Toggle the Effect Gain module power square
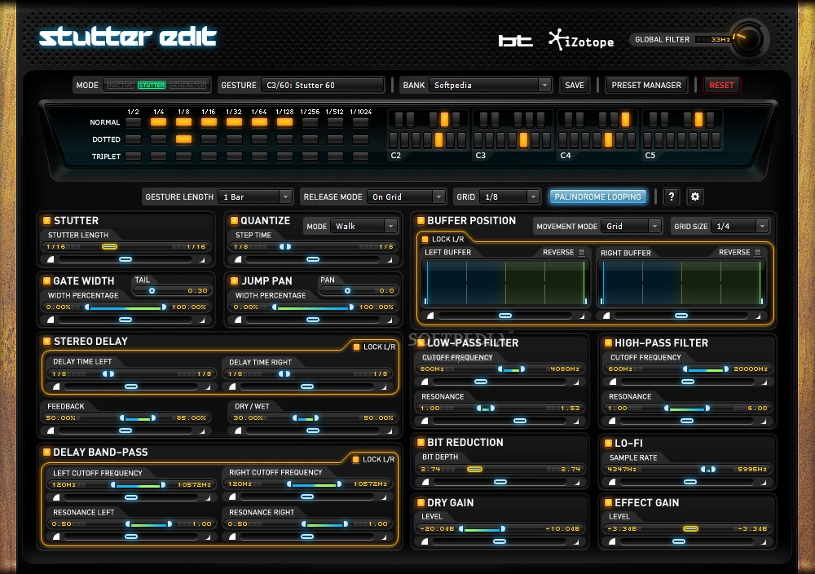 [608, 502]
